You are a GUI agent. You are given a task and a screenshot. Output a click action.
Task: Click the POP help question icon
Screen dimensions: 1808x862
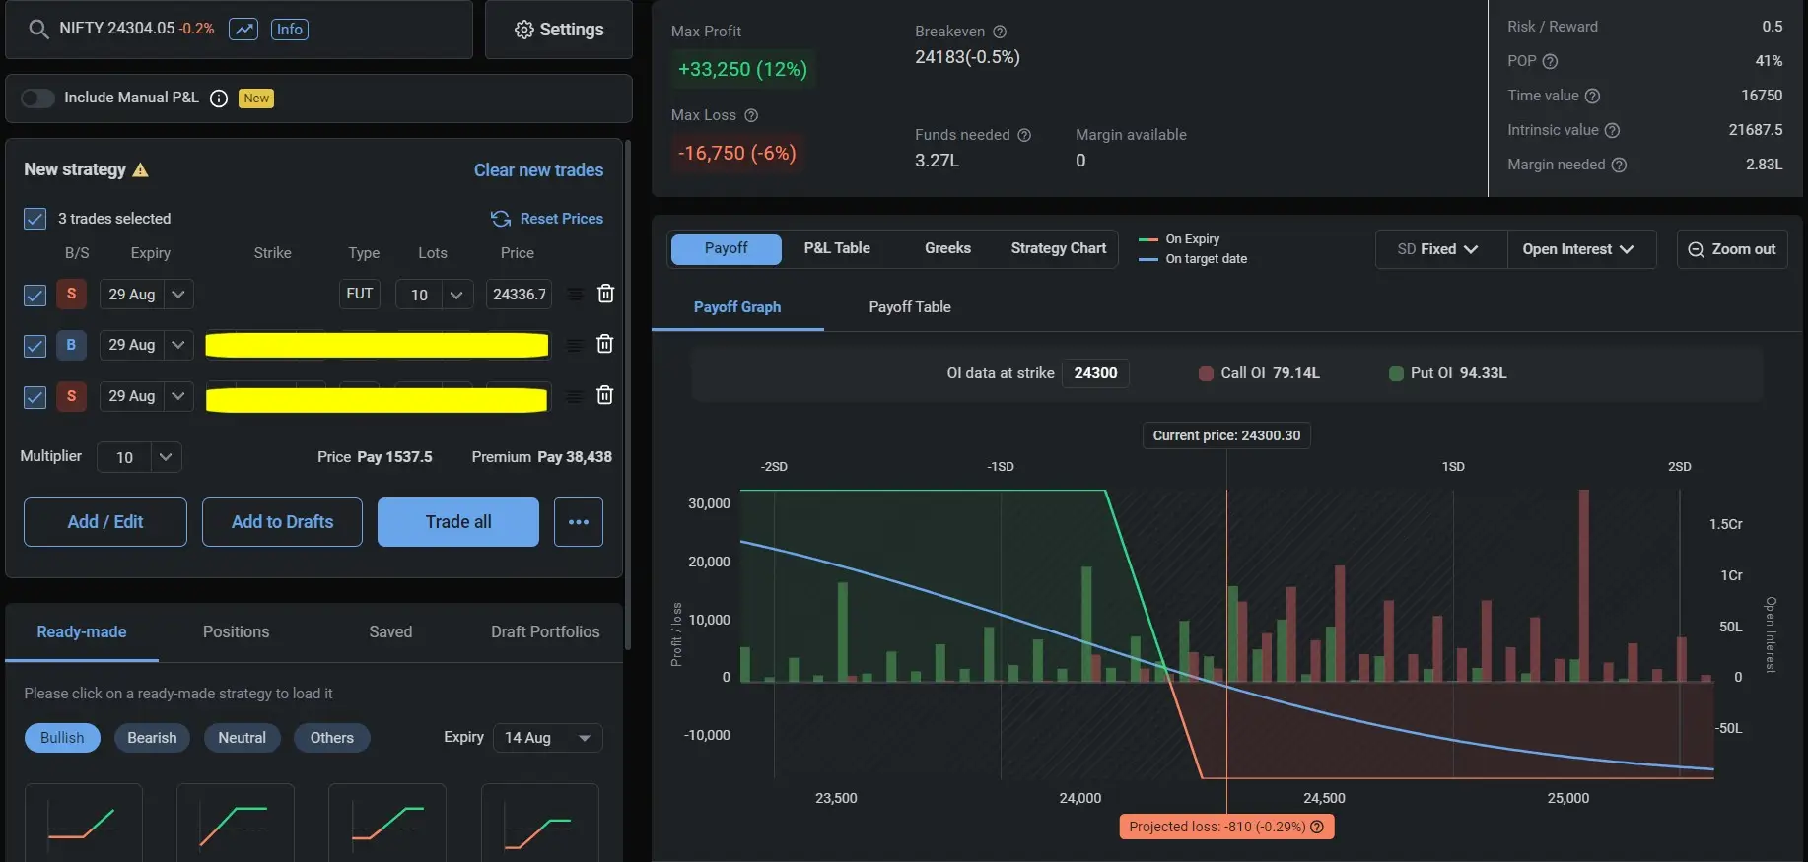pyautogui.click(x=1550, y=61)
